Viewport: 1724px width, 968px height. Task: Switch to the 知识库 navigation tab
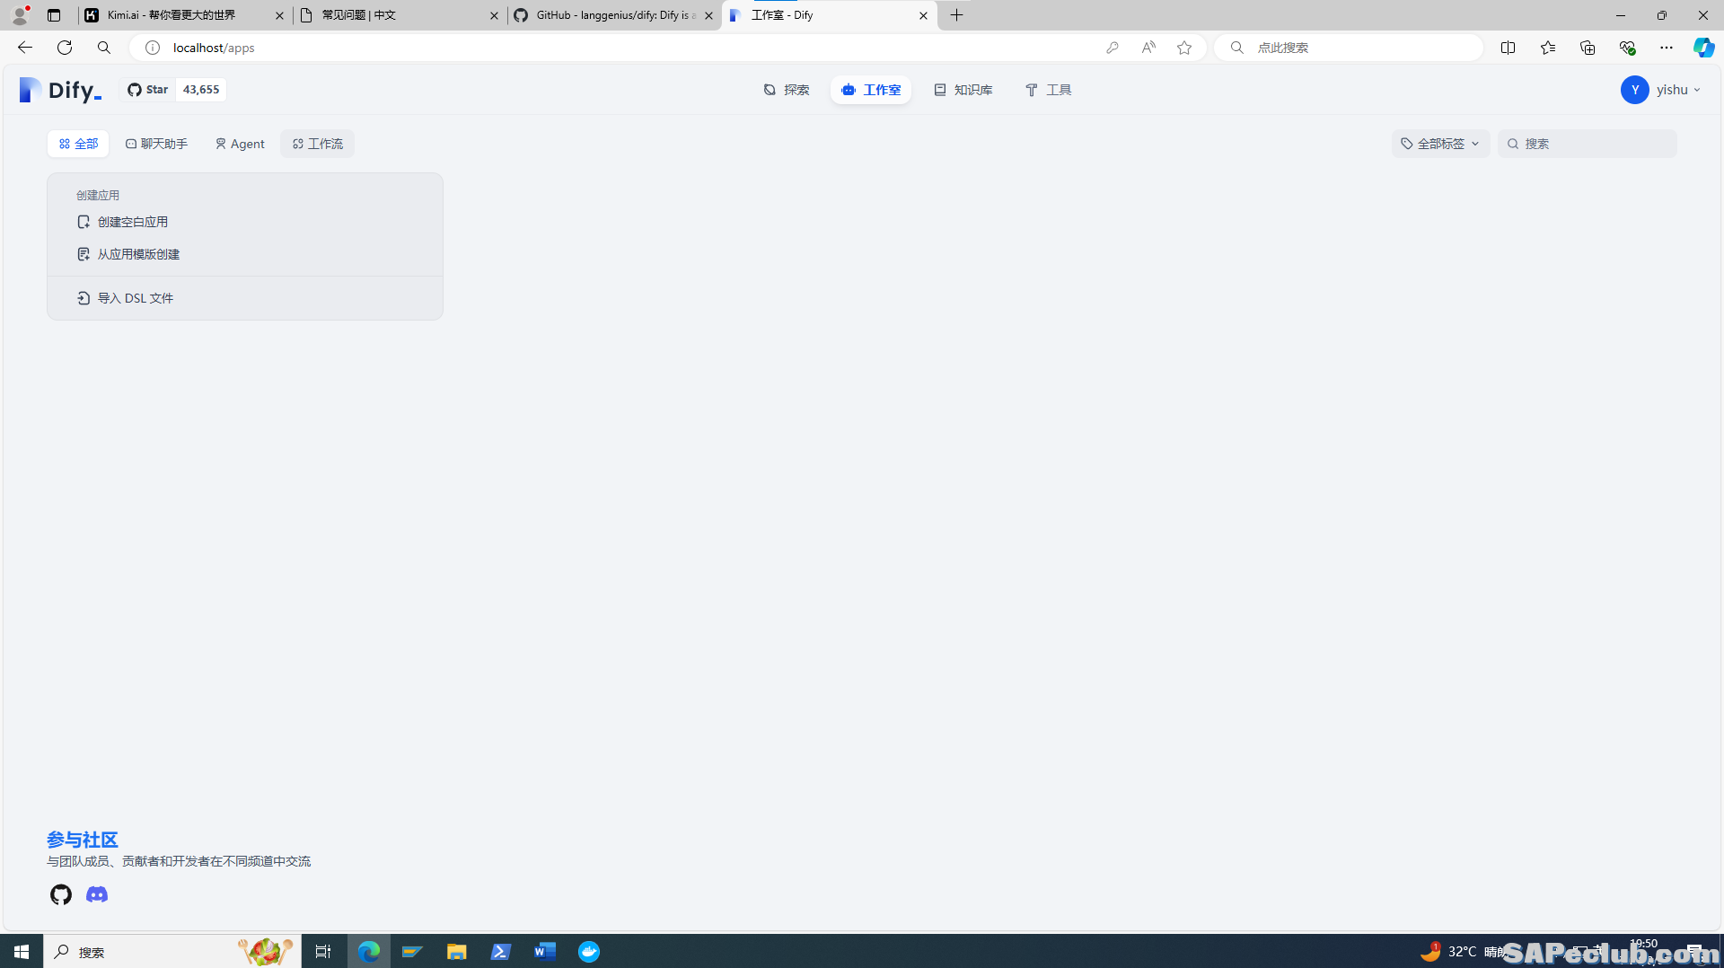[x=963, y=90]
